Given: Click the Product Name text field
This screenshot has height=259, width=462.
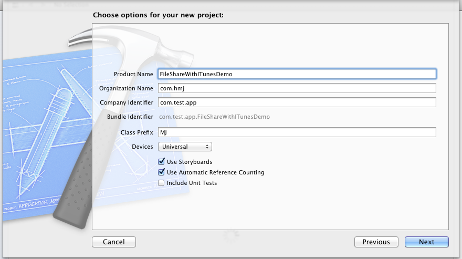Looking at the screenshot, I should coord(297,74).
